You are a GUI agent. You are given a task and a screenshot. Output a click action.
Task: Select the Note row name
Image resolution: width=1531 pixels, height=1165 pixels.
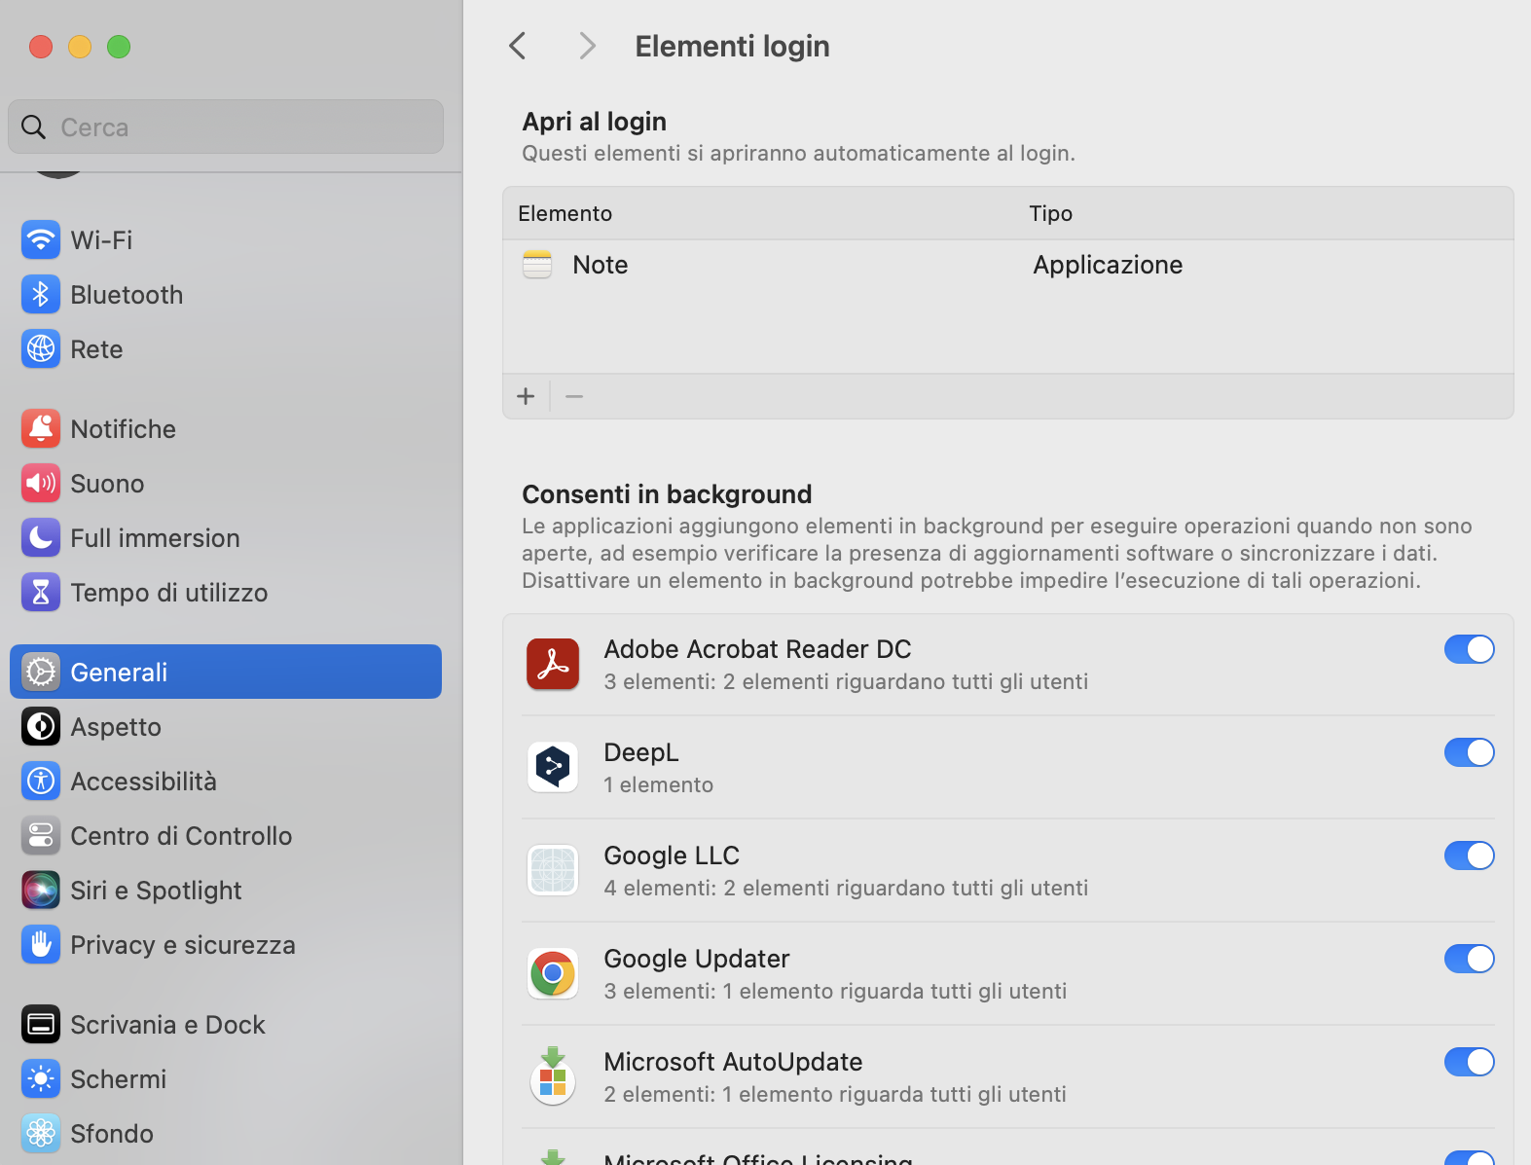pyautogui.click(x=601, y=265)
